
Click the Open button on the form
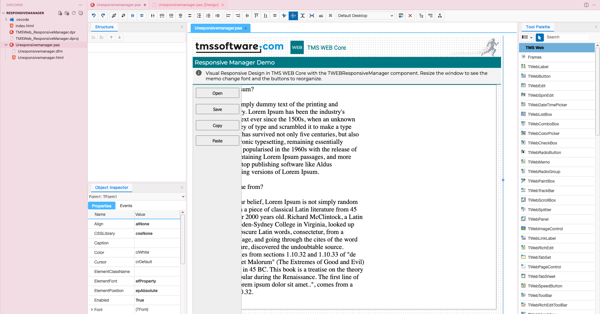(x=217, y=93)
